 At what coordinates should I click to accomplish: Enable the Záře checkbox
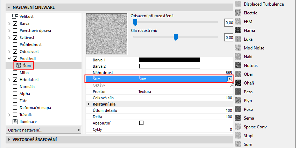pos(15,101)
